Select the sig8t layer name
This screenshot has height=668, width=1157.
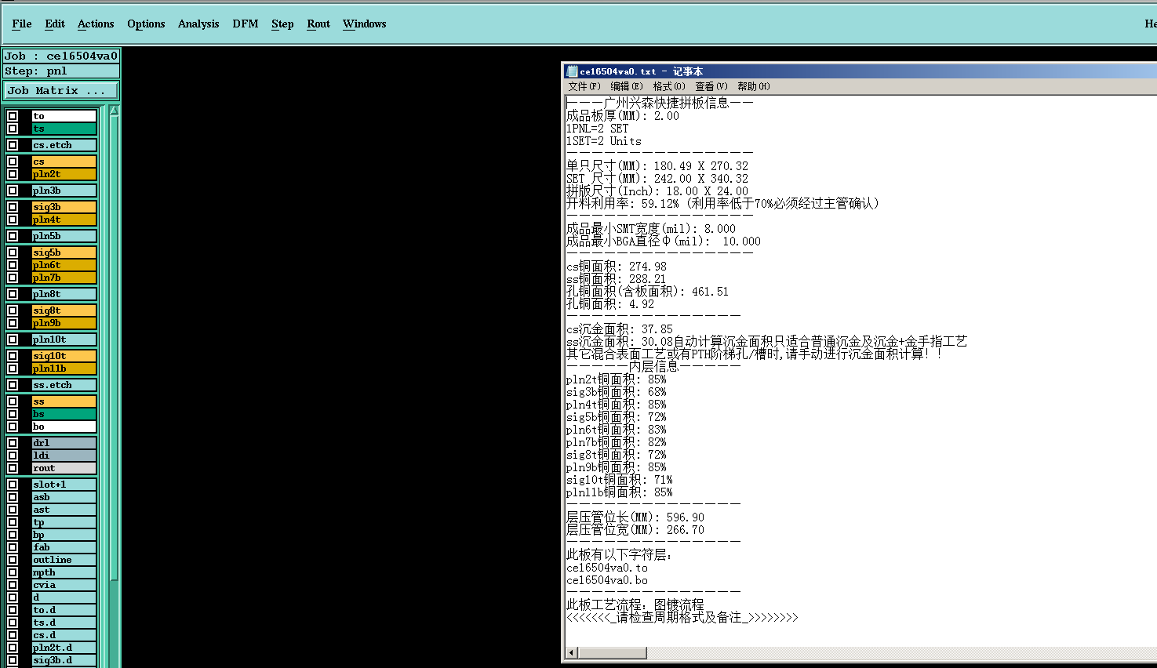click(64, 310)
